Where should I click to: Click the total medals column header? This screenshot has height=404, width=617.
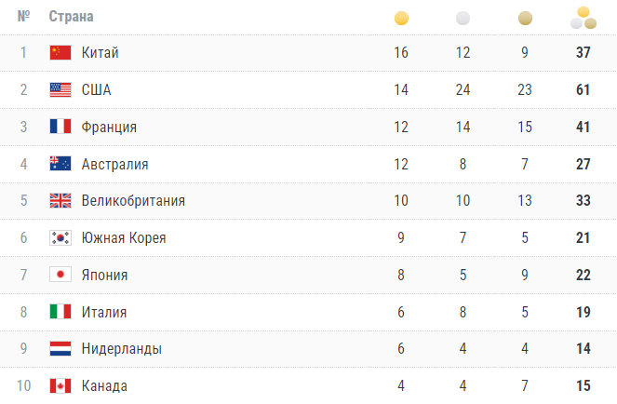(x=583, y=16)
